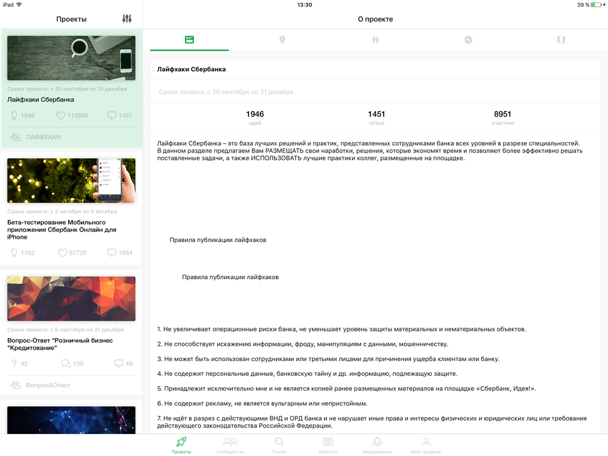Image resolution: width=608 pixels, height=456 pixels.
Task: Tap the coffee cup desk thumbnail
Action: click(71, 58)
